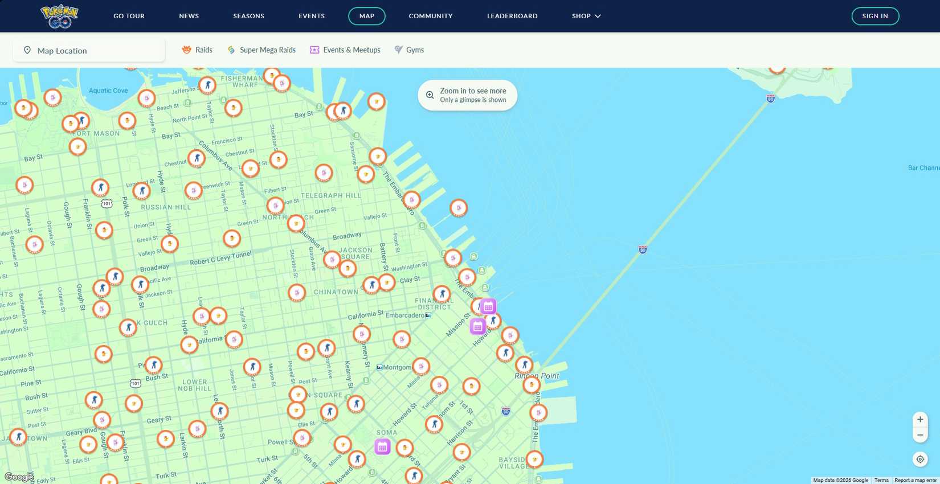Toggle the Gyms map filter

tap(409, 50)
